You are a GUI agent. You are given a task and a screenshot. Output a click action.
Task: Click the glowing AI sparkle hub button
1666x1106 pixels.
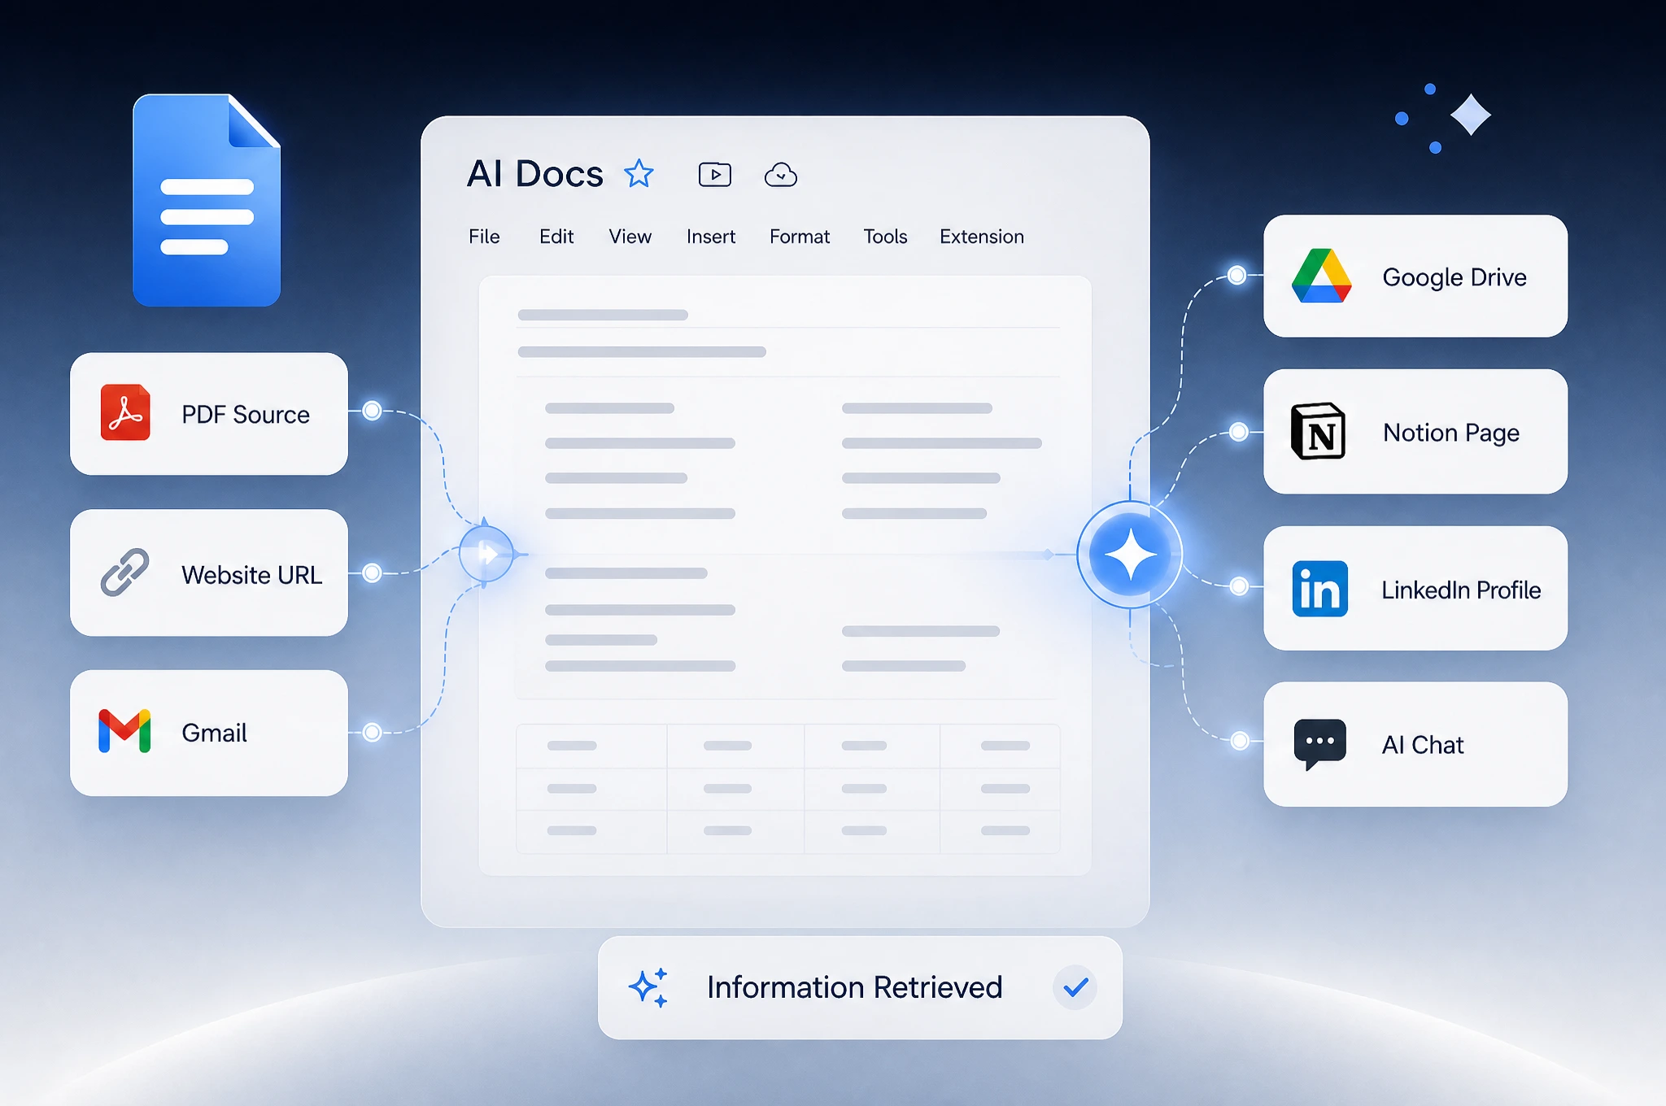coord(1130,555)
